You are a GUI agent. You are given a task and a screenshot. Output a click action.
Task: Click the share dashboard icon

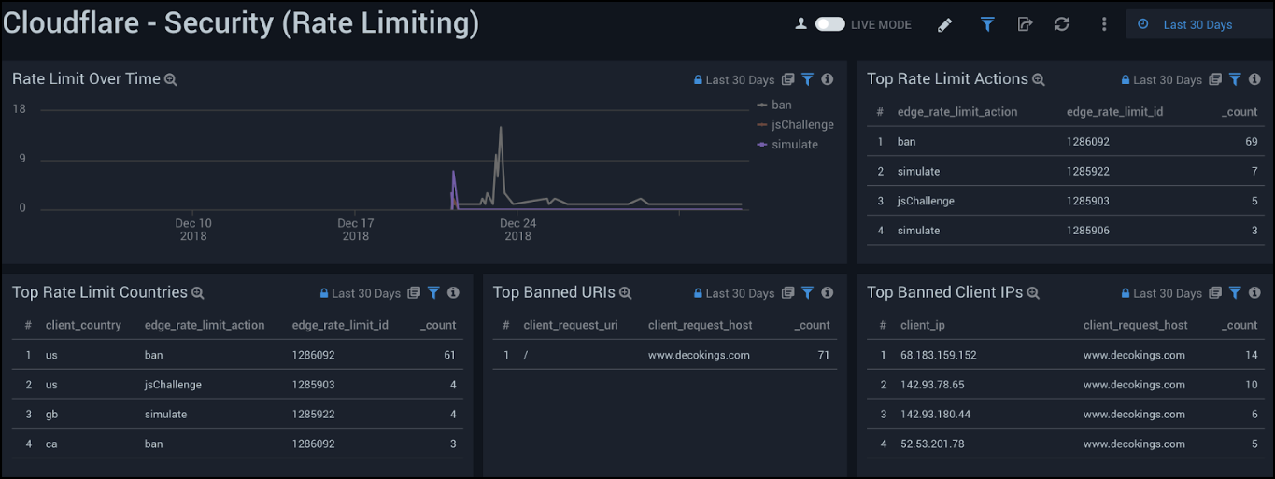click(1025, 24)
